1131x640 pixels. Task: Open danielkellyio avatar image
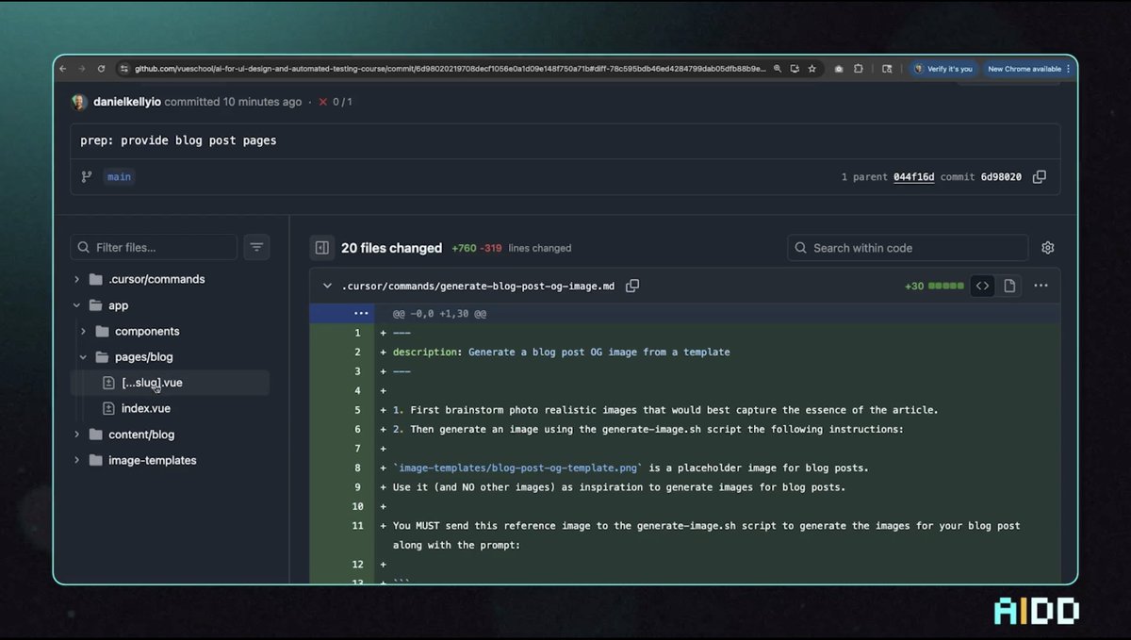[x=79, y=102]
